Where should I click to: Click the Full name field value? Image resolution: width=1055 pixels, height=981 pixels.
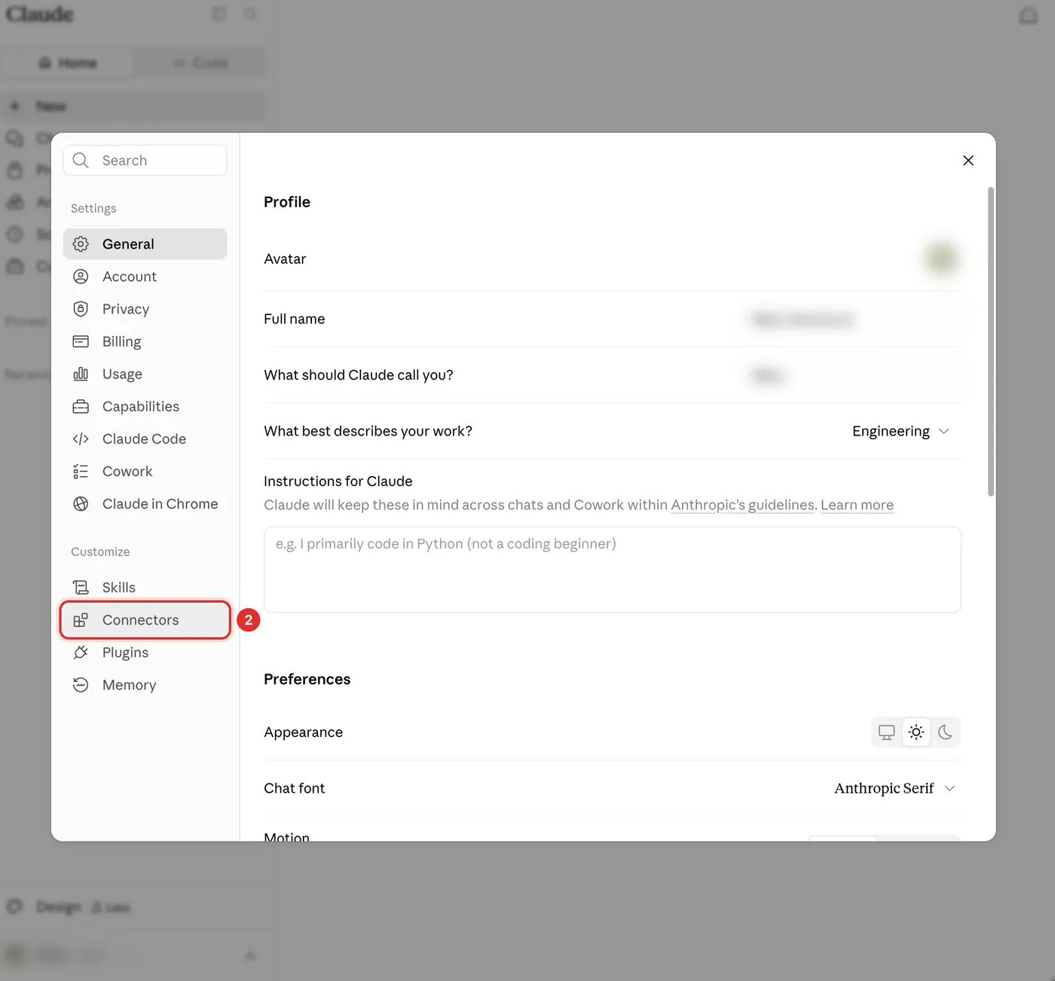click(x=803, y=319)
